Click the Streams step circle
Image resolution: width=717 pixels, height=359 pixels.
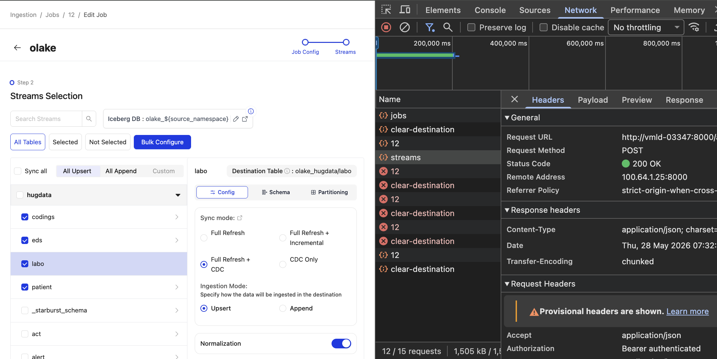pyautogui.click(x=346, y=42)
